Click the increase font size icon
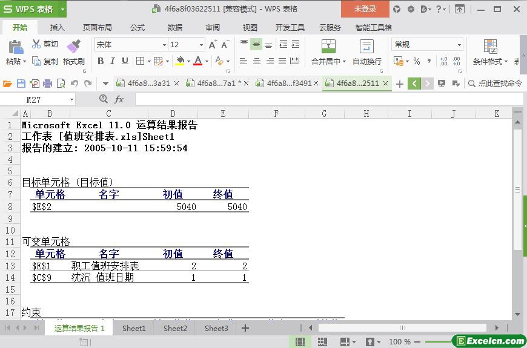Image resolution: width=527 pixels, height=348 pixels. pyautogui.click(x=213, y=45)
